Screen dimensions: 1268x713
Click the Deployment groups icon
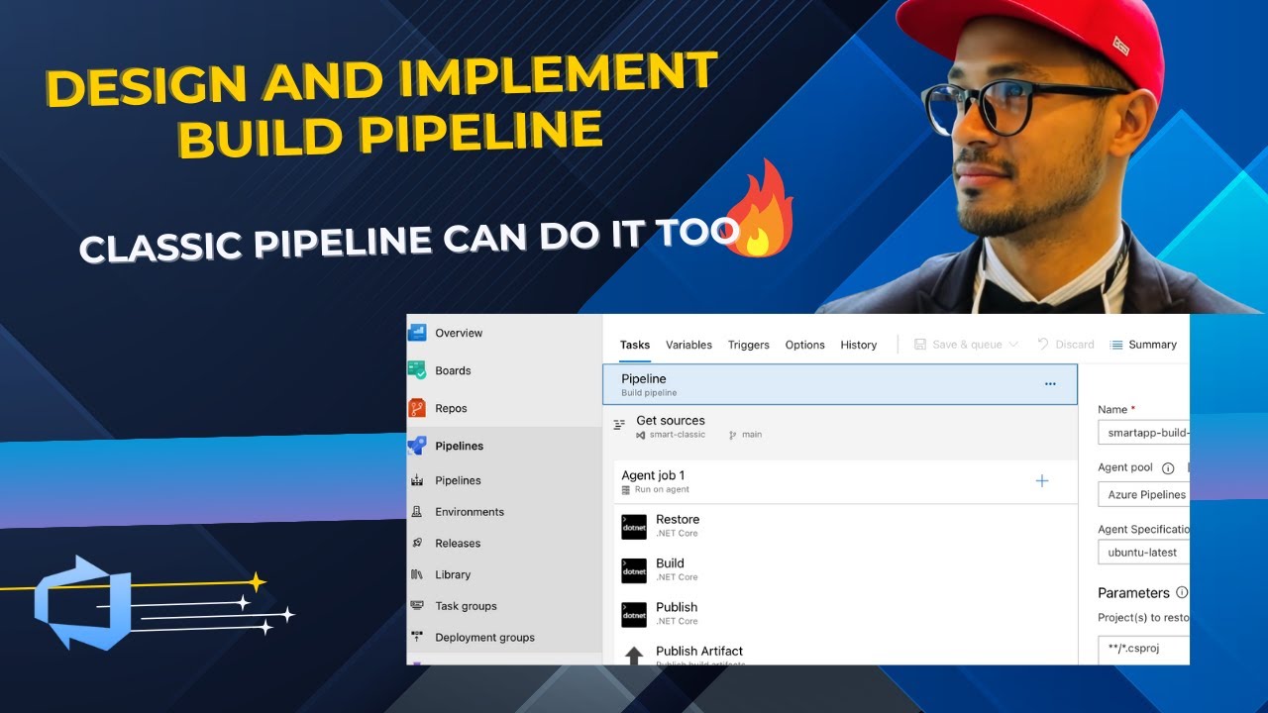pyautogui.click(x=416, y=638)
